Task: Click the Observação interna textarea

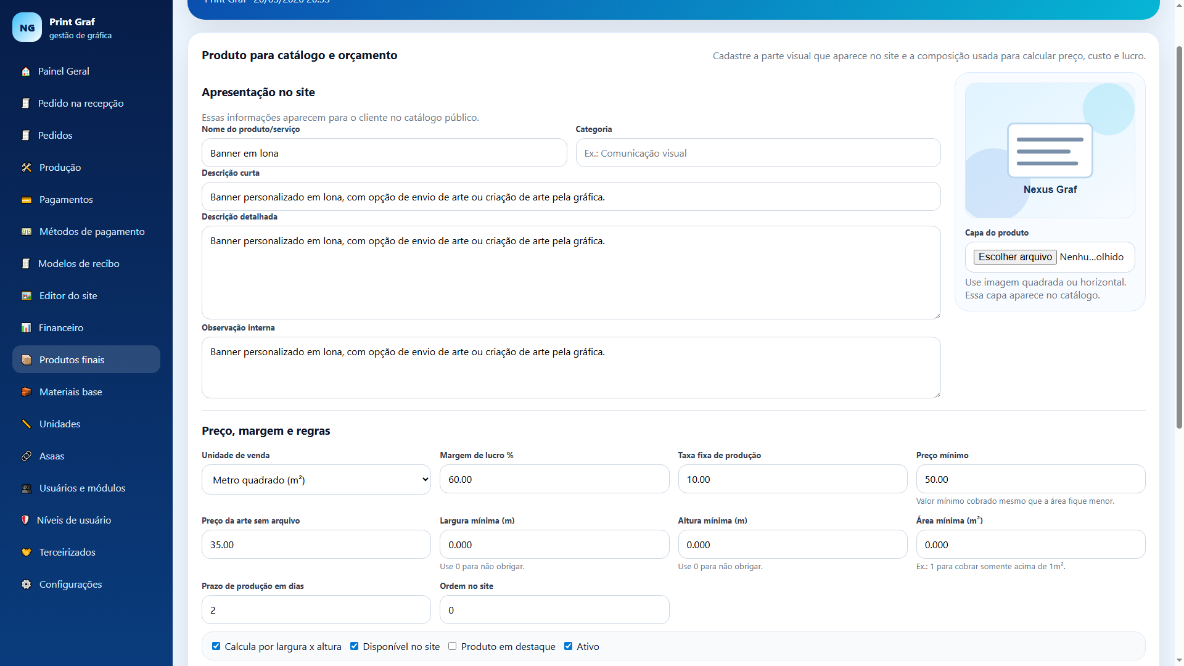Action: click(x=571, y=368)
